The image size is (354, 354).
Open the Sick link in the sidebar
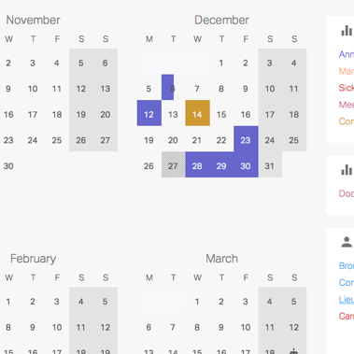pyautogui.click(x=347, y=88)
